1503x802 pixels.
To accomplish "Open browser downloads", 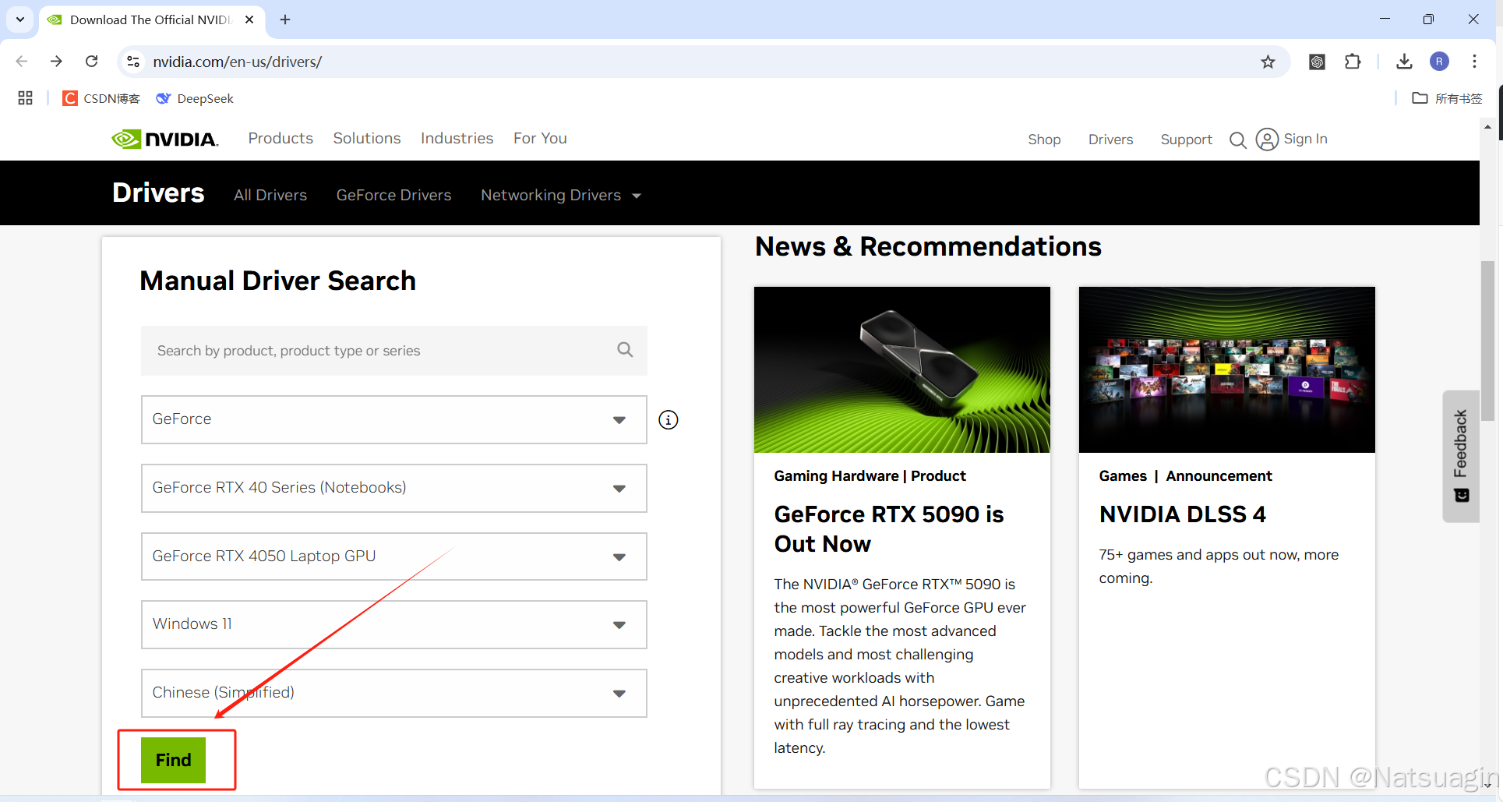I will (1404, 62).
